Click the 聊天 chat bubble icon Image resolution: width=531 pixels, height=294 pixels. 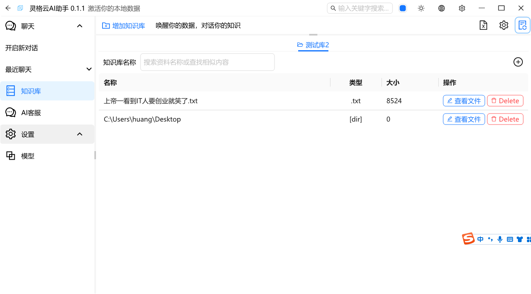tap(11, 26)
